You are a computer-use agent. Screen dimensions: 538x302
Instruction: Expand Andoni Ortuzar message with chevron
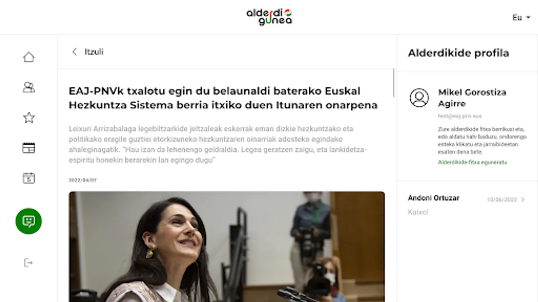click(x=523, y=200)
